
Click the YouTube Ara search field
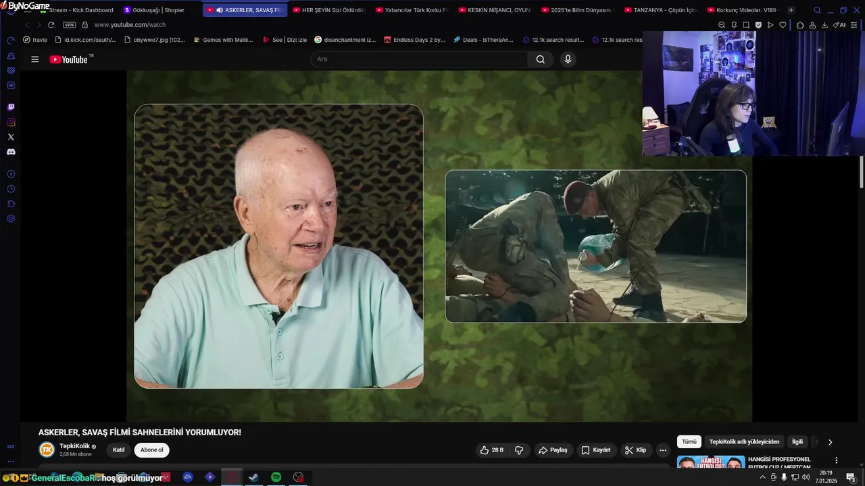419,59
